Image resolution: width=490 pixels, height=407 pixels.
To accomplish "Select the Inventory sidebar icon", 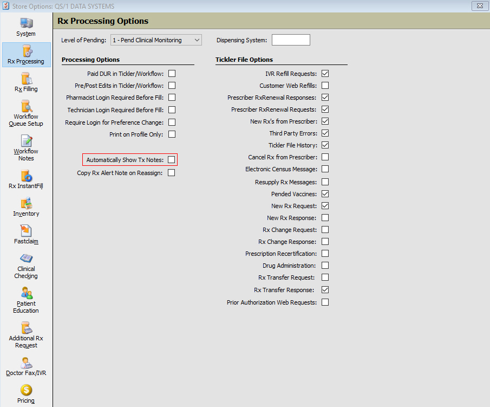I will tap(26, 204).
